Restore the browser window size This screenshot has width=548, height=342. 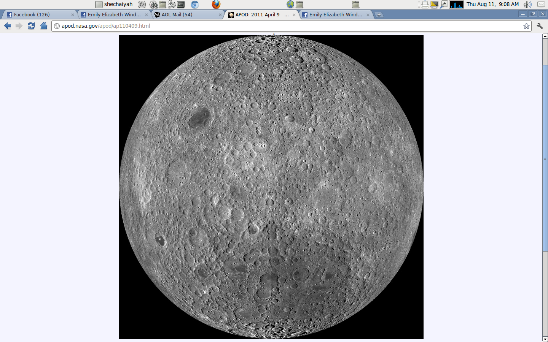pos(533,14)
